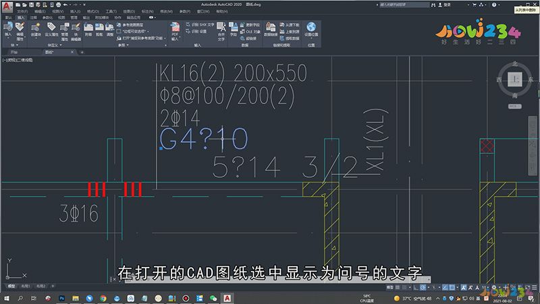
Task: Open Photoshop from the taskbar
Action: tap(61, 298)
